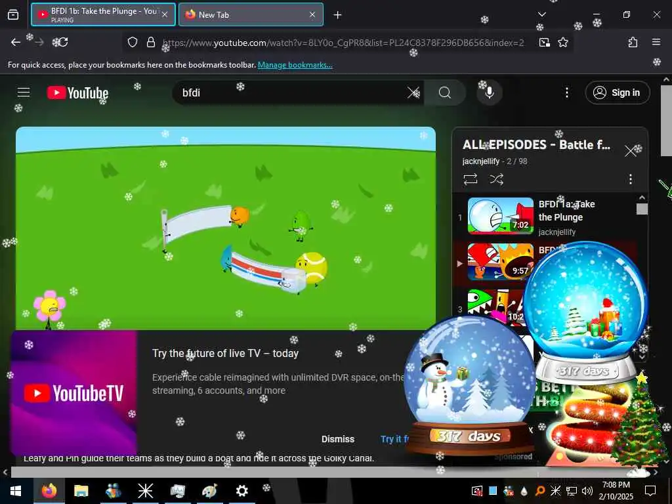Open the snowflake app on taskbar

tap(145, 490)
